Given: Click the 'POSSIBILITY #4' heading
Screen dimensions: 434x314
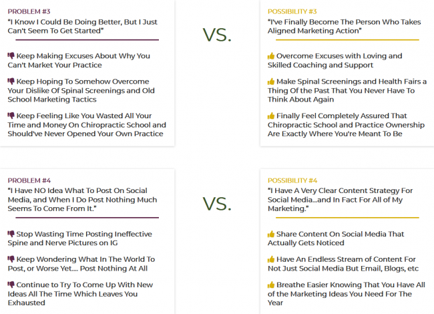Looking at the screenshot, I should click(x=292, y=180).
